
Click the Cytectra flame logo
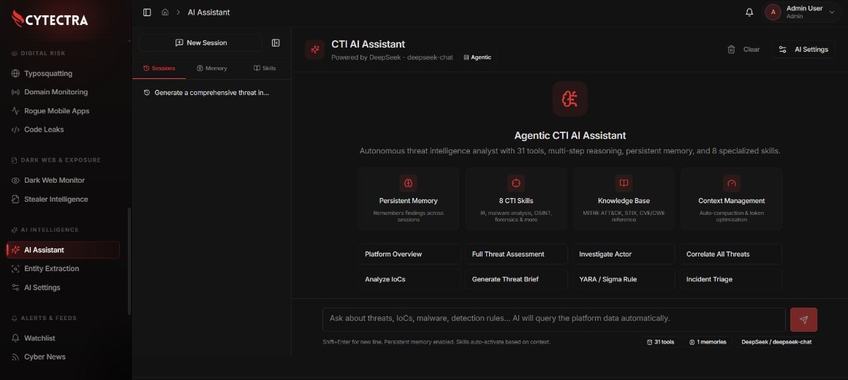tap(18, 19)
